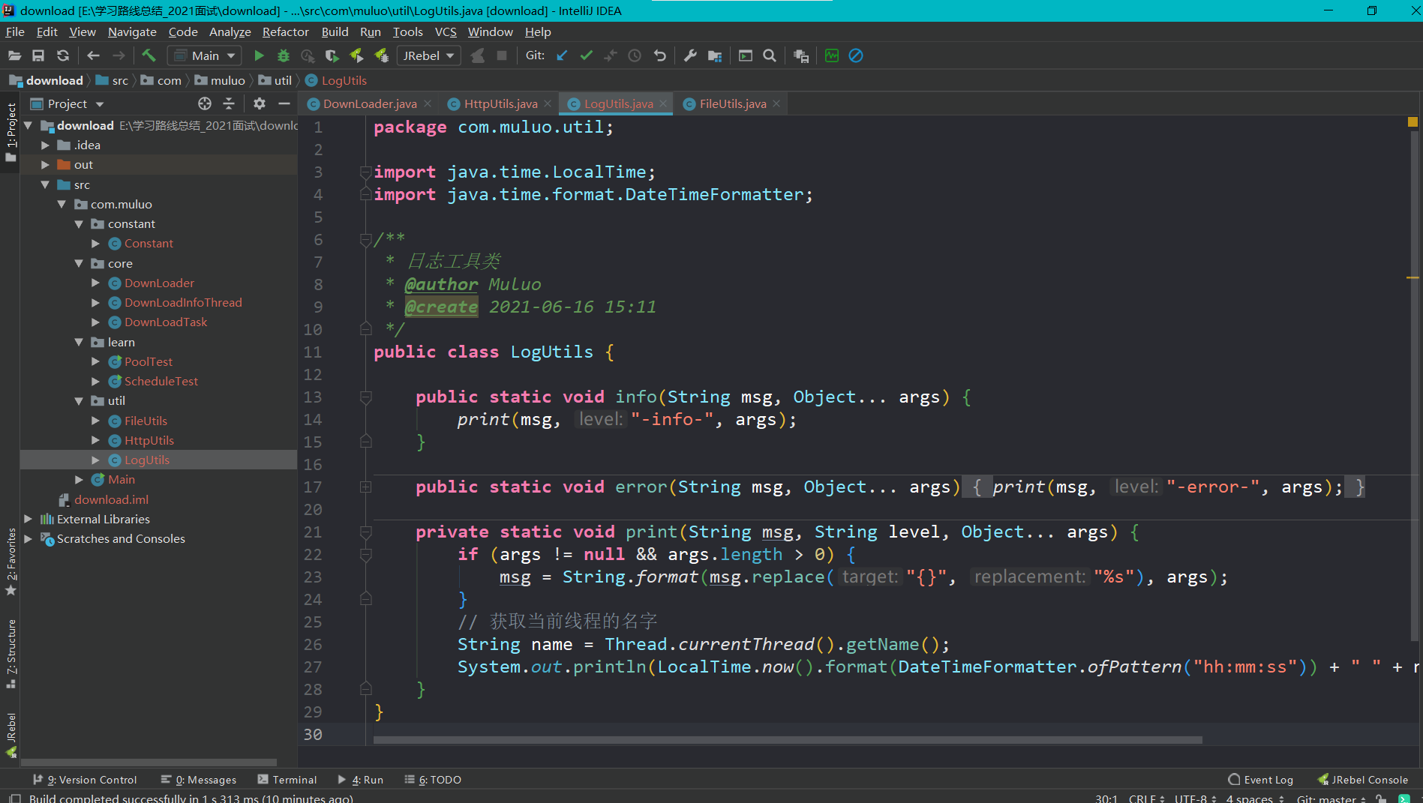Open the JRebel dropdown
Screen dimensions: 1423x803
(429, 55)
